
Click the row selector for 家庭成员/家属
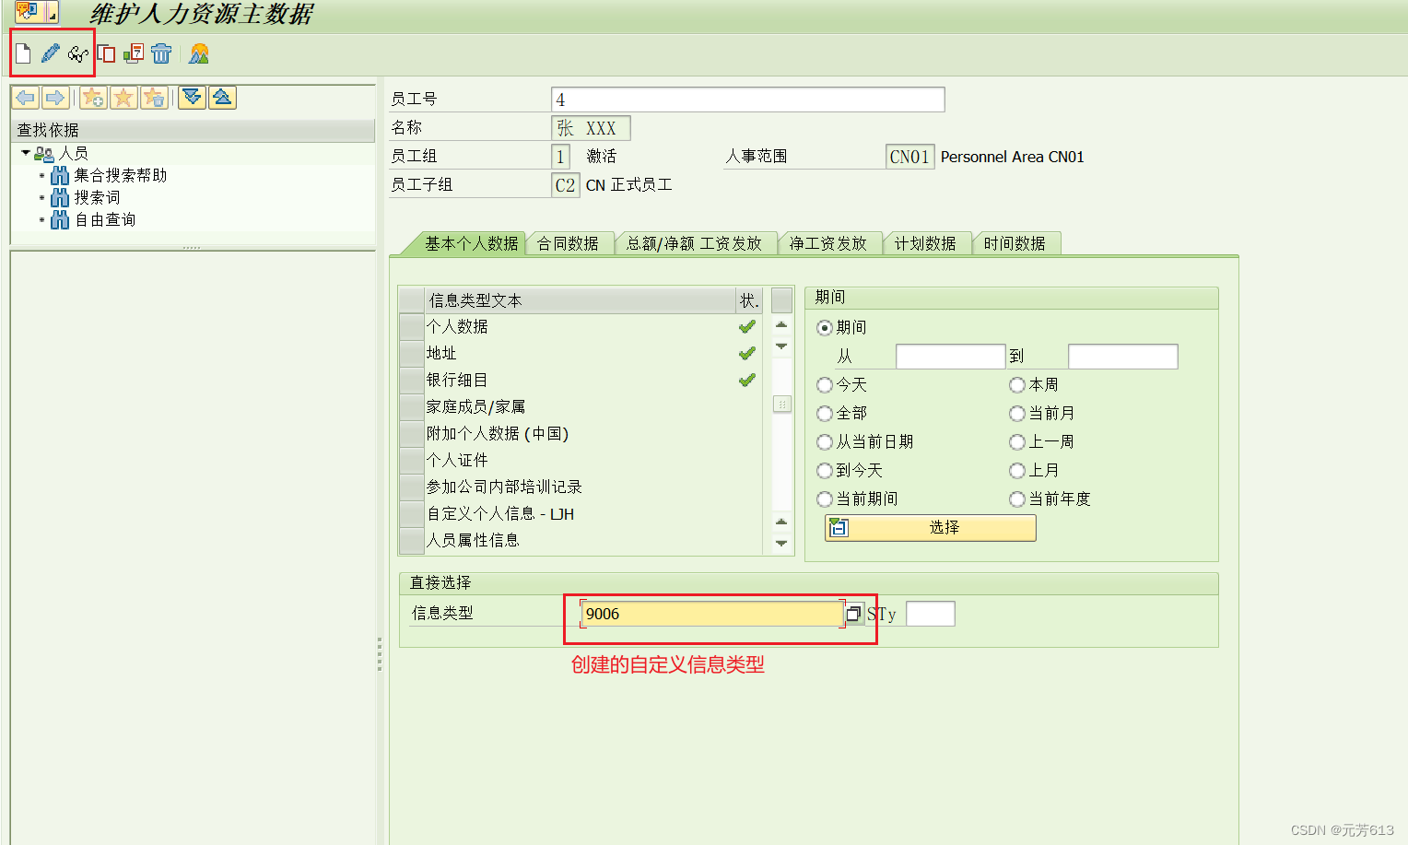411,406
